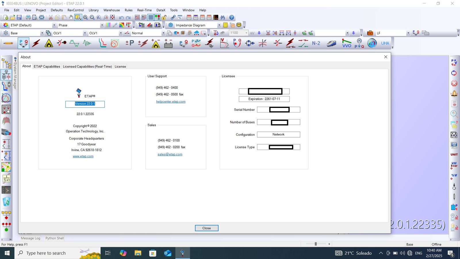
Task: Open Transient Stability waveform icon
Action: click(x=87, y=43)
